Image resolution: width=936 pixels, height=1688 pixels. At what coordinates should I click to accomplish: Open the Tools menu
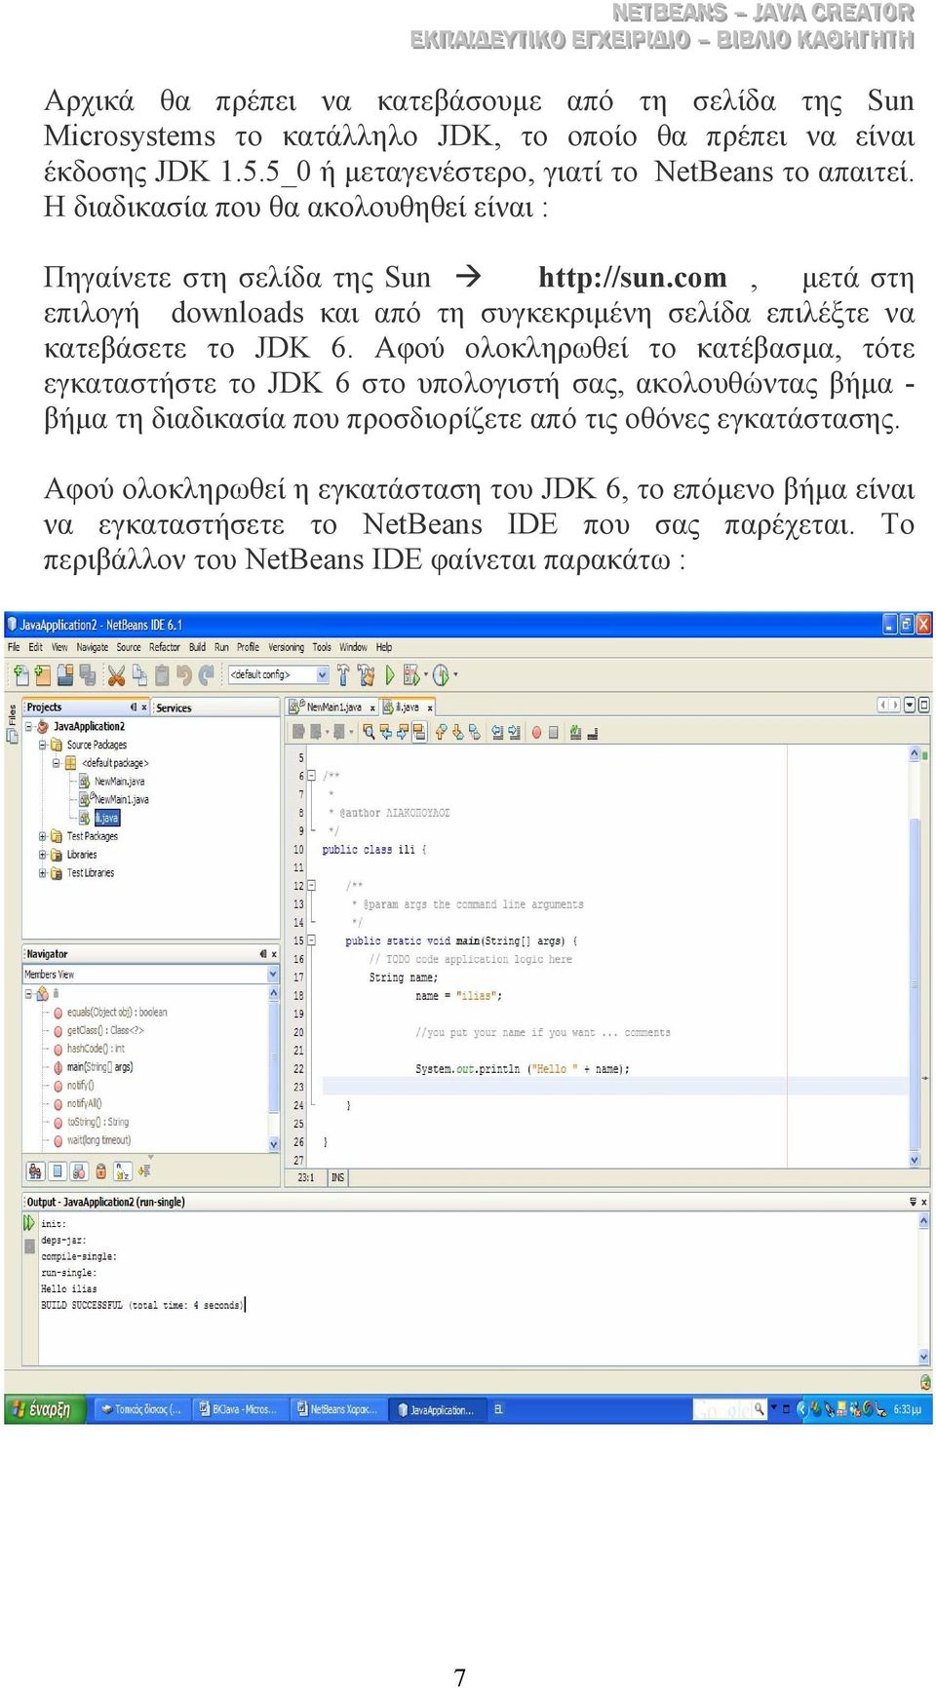coord(322,647)
